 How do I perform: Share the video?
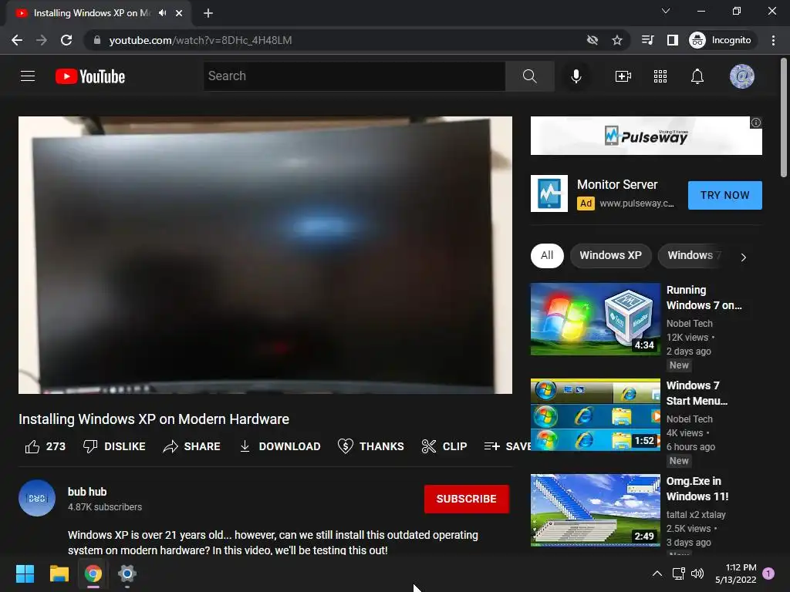[x=191, y=446]
